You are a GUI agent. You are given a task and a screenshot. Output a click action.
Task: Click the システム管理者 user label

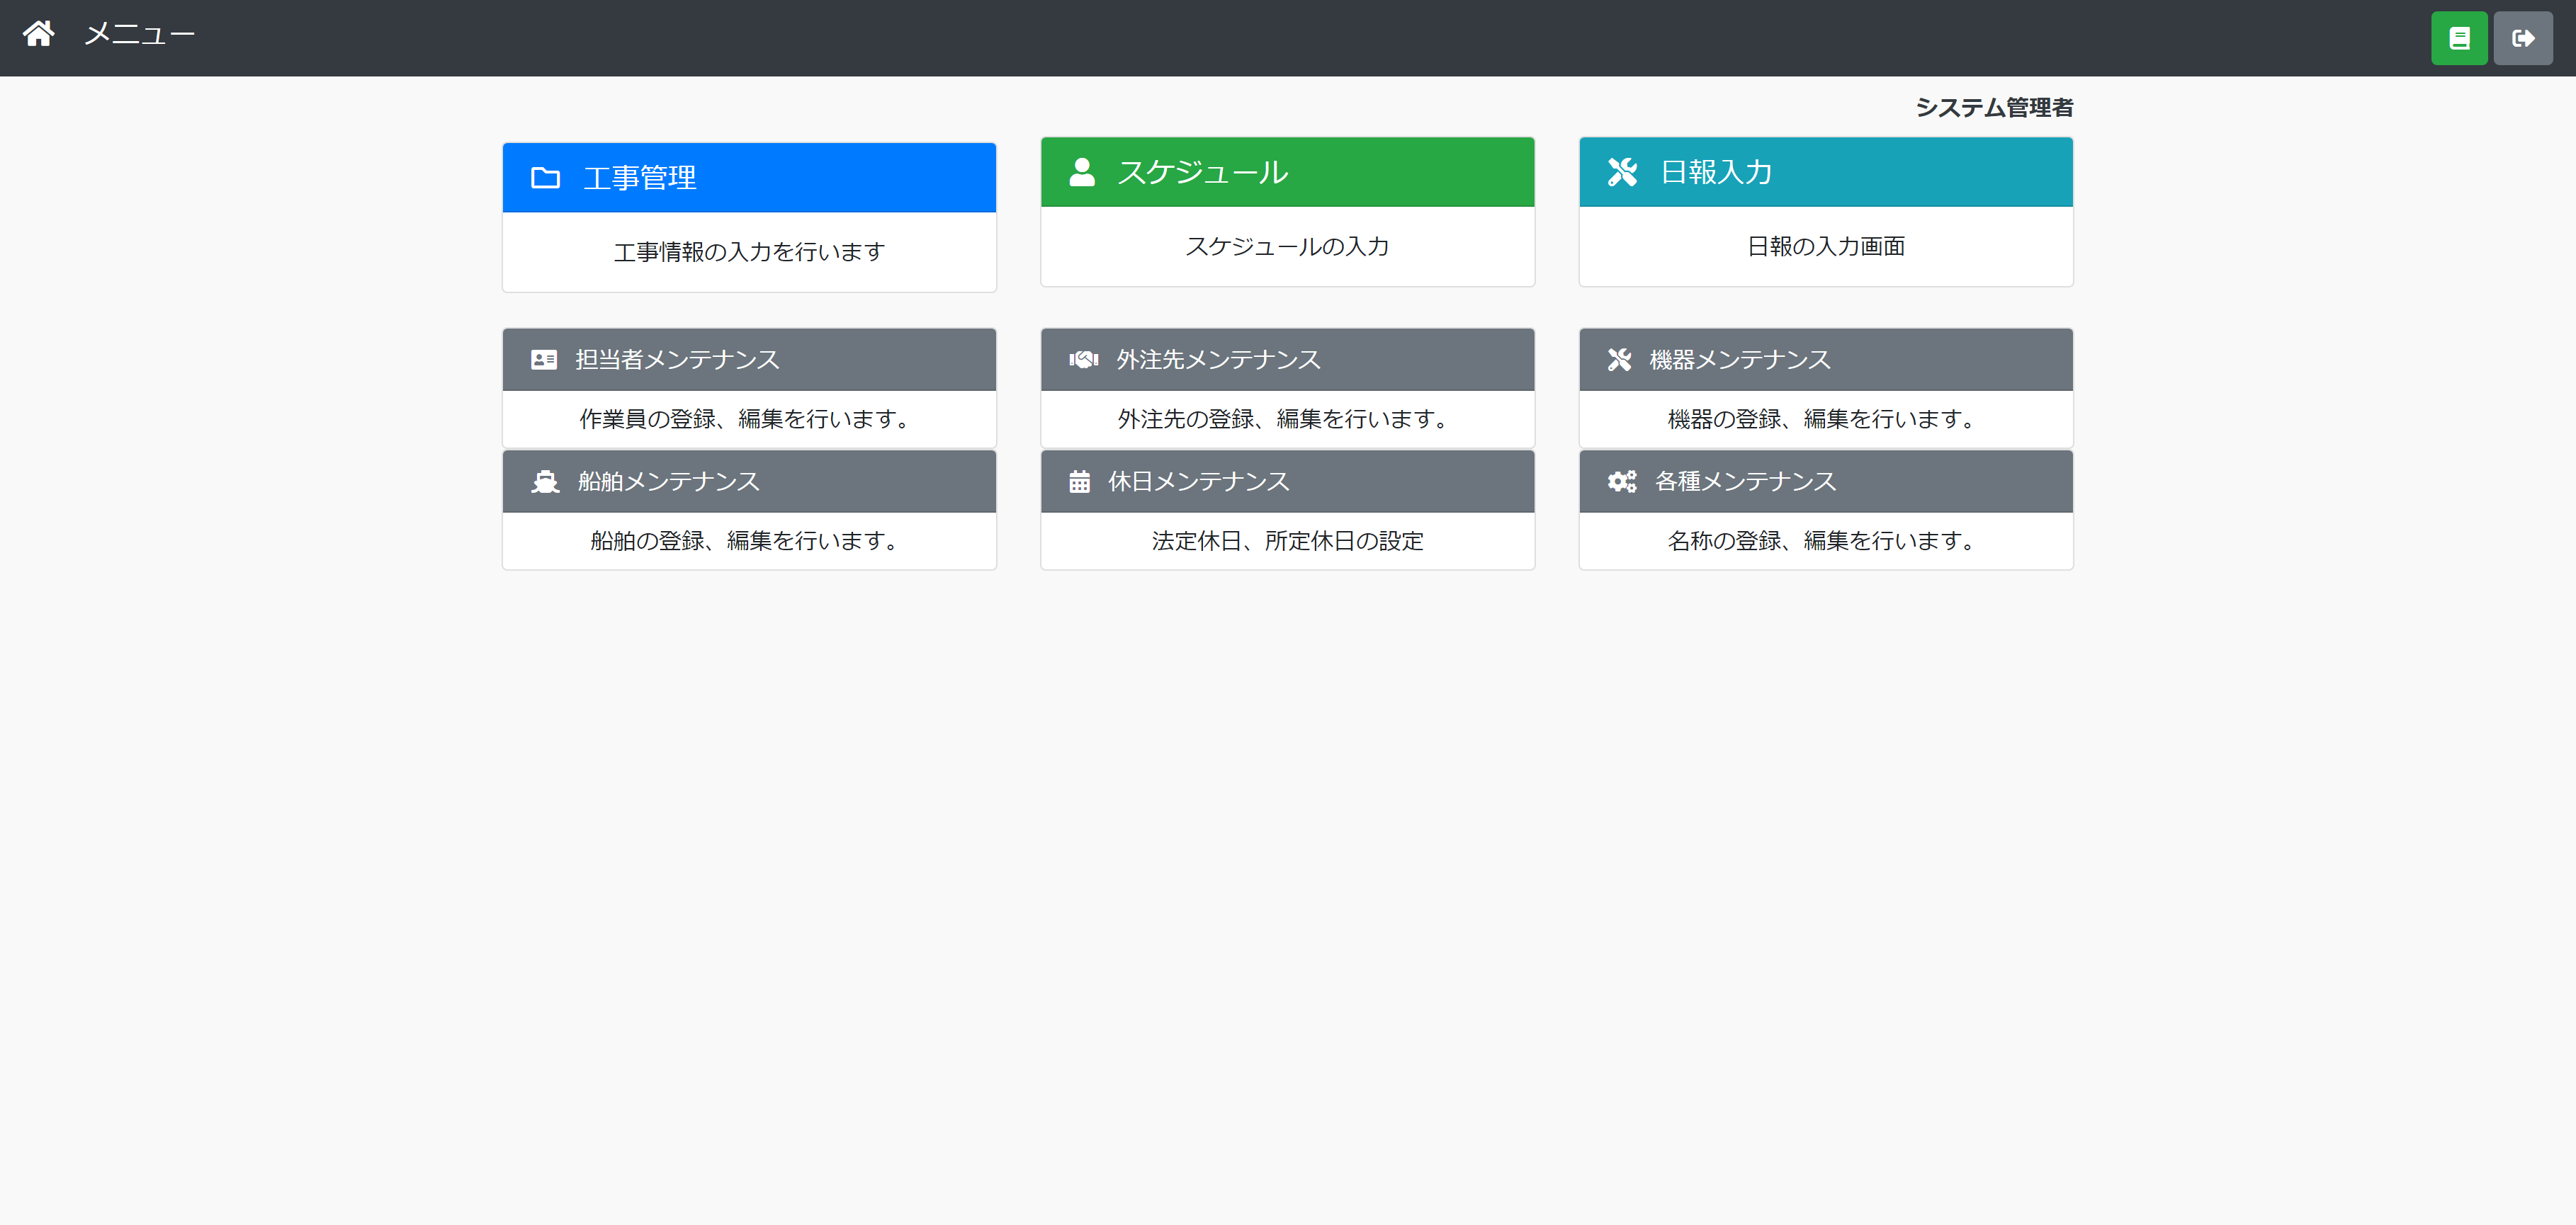click(x=1994, y=108)
